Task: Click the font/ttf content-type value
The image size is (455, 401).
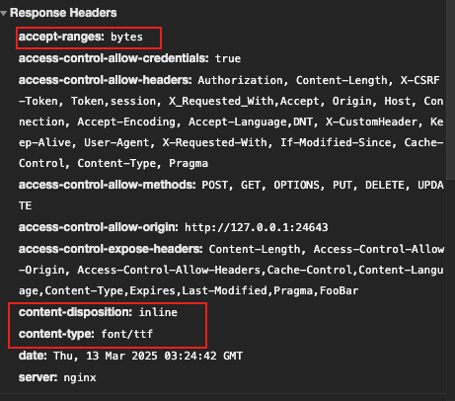Action: click(127, 334)
